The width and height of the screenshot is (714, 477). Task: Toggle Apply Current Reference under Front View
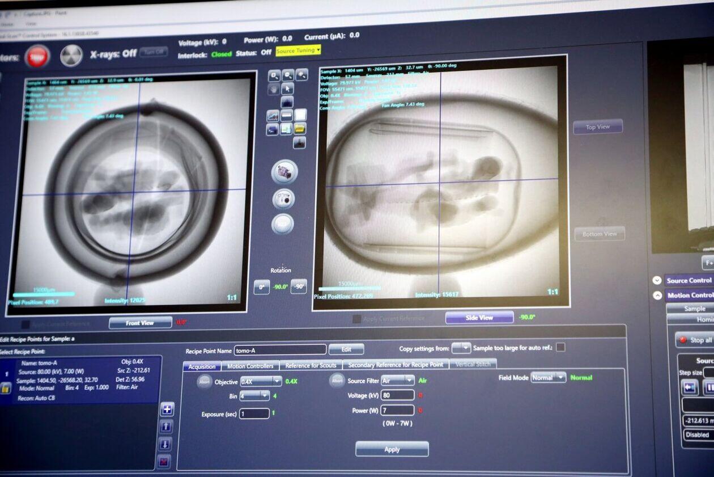pyautogui.click(x=25, y=324)
